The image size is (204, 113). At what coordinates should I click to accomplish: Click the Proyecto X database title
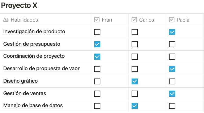pos(19,6)
